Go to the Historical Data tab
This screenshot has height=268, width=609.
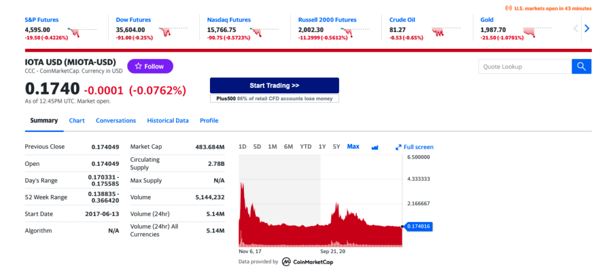coord(168,121)
